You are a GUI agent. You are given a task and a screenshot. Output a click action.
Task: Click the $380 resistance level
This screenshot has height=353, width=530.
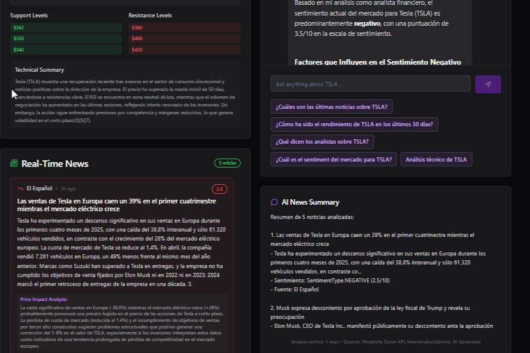[x=184, y=28]
